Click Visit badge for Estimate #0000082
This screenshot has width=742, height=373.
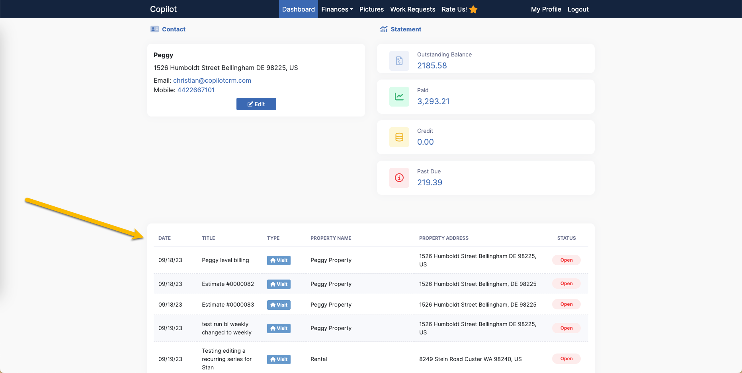(x=279, y=284)
